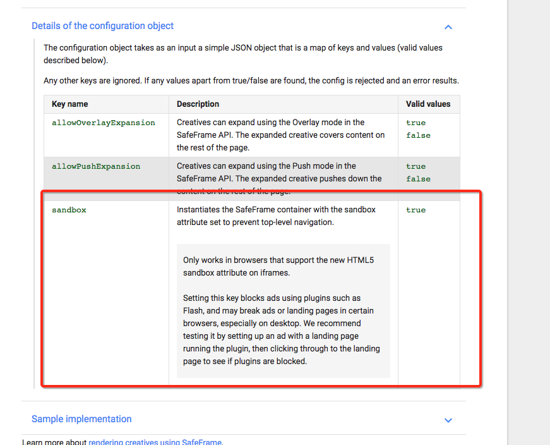550x445 pixels.
Task: Click the Description column header
Action: (198, 104)
